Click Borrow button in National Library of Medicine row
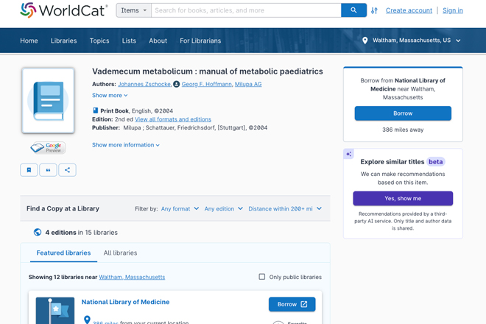 coord(292,304)
